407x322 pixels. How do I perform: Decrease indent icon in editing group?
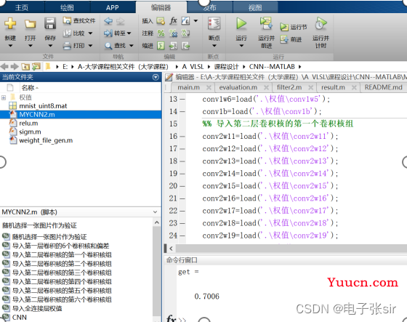tap(185, 46)
